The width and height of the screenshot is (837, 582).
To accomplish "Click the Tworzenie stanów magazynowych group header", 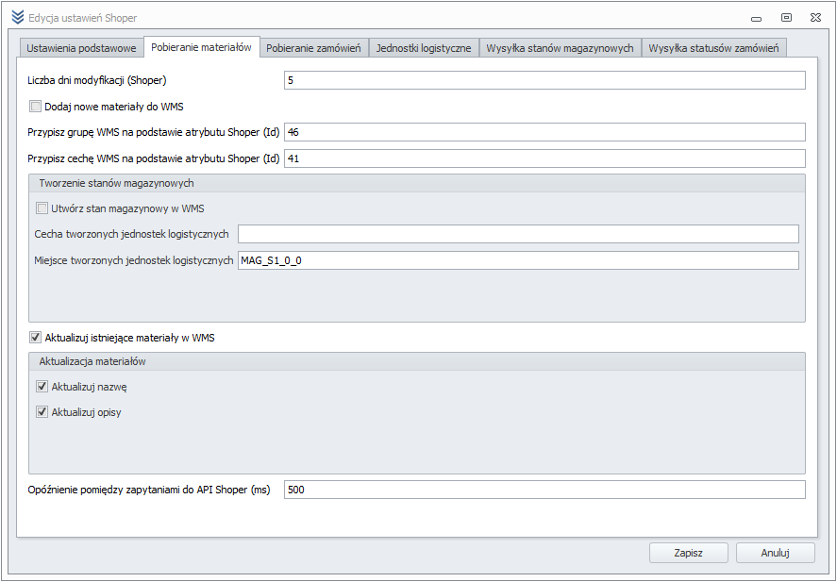I will pyautogui.click(x=417, y=183).
